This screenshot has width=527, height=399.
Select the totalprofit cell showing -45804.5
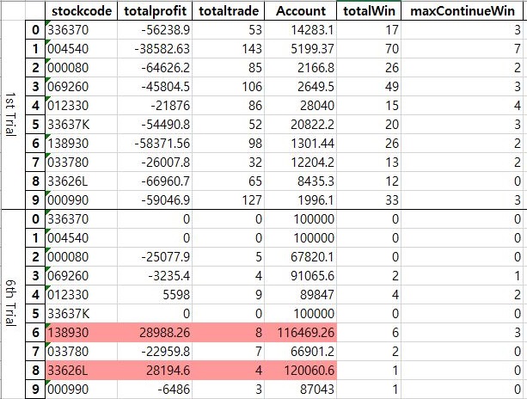click(155, 87)
